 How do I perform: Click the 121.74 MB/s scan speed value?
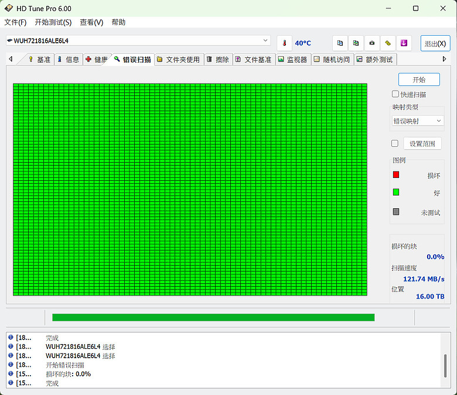424,279
